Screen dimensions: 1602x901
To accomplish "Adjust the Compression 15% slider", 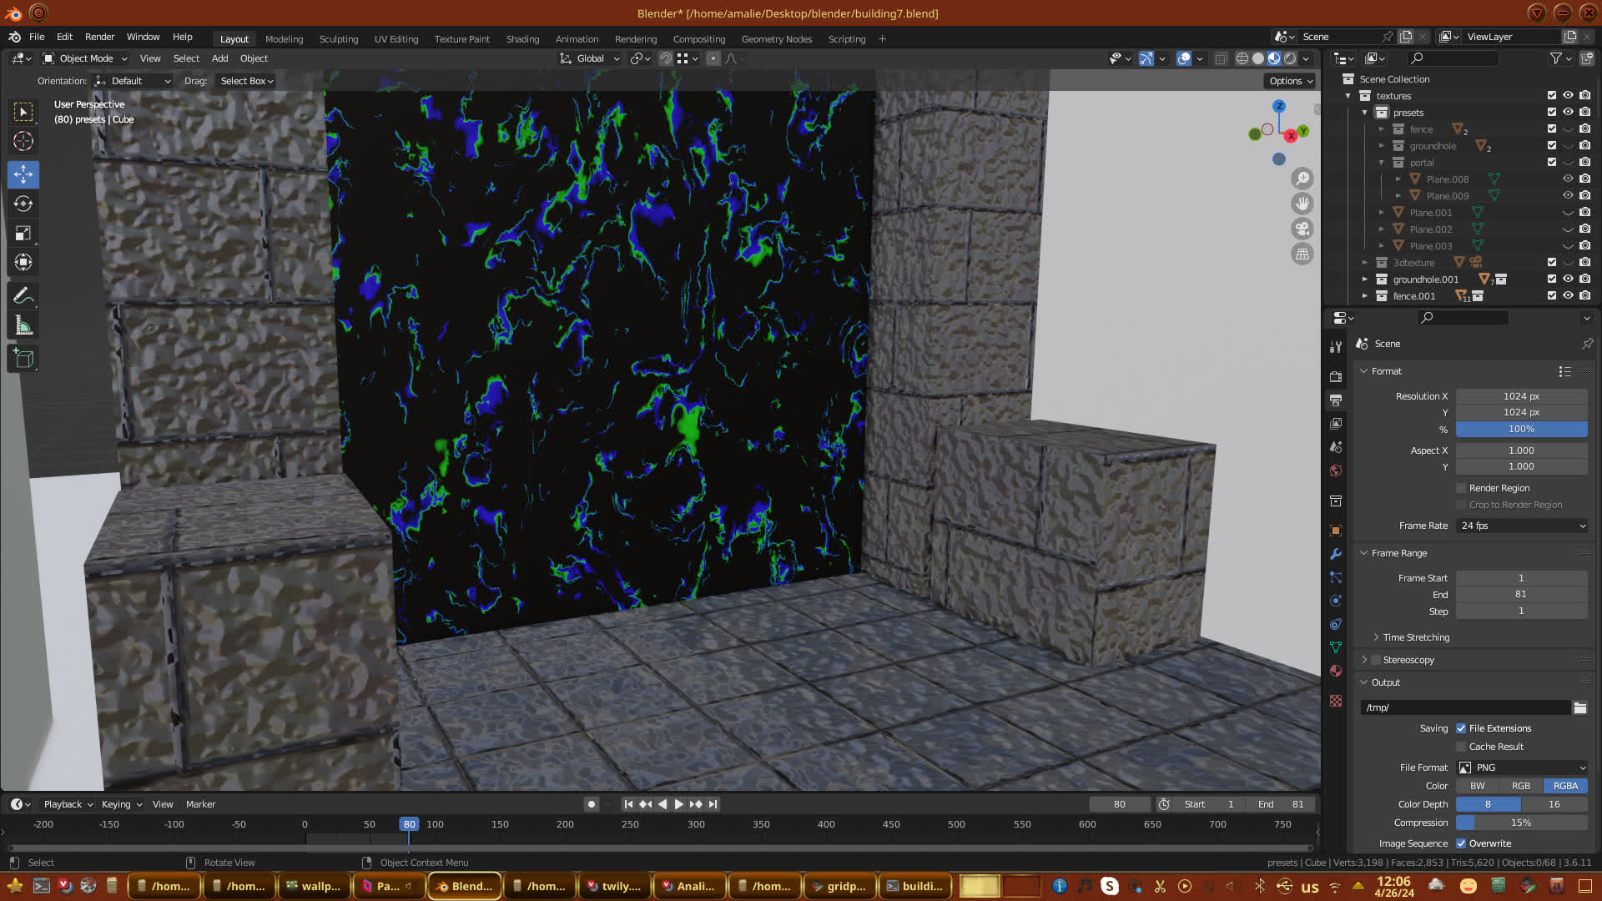I will click(1521, 823).
